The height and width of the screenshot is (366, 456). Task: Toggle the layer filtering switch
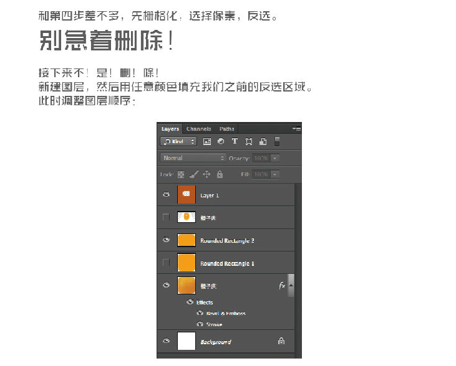[x=277, y=141]
